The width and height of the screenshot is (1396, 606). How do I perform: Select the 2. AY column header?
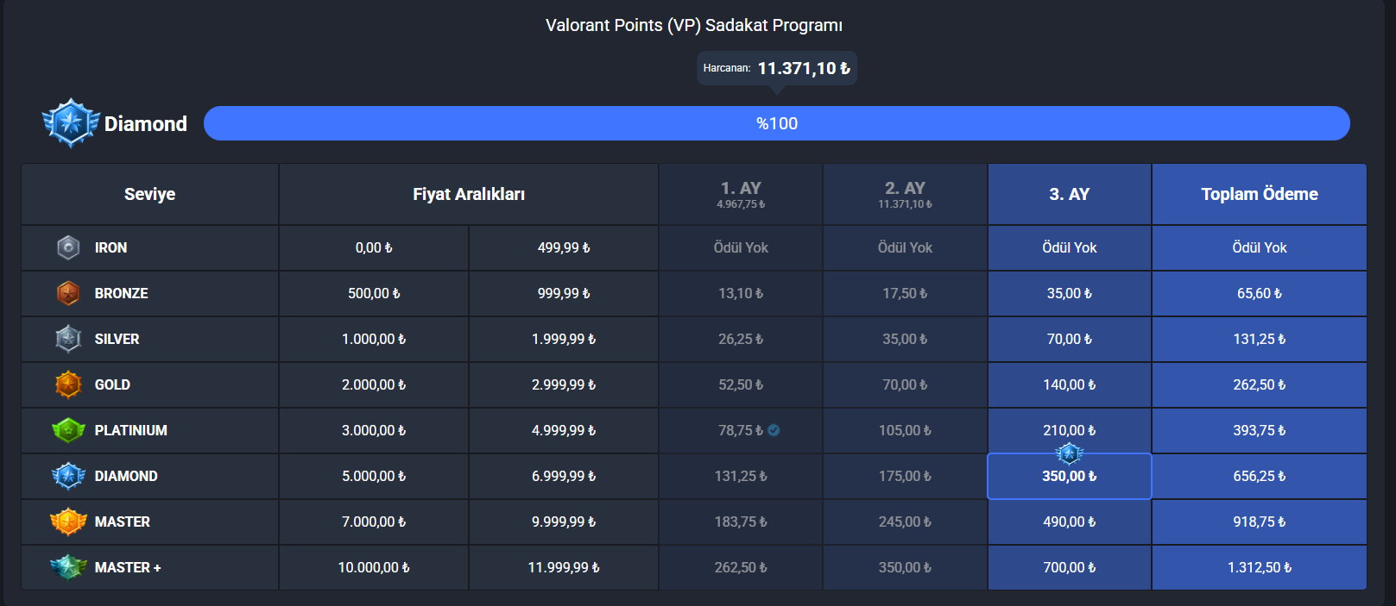point(905,194)
